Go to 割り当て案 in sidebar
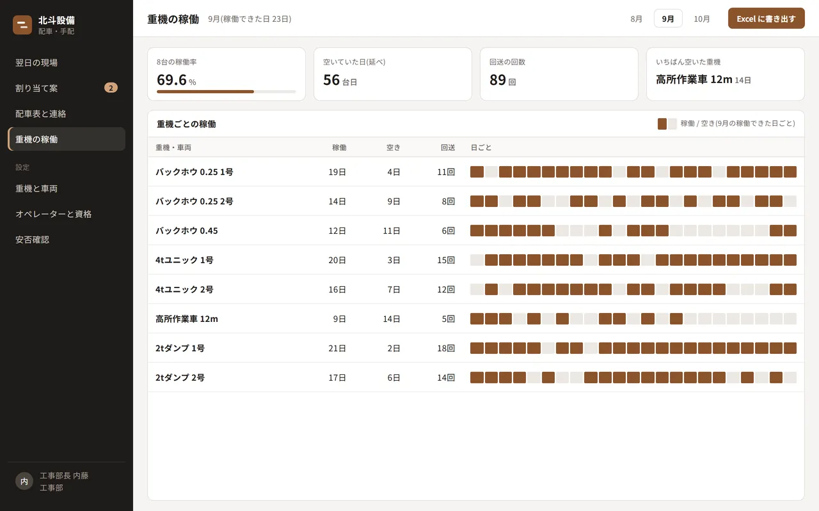The image size is (819, 511). pos(67,88)
